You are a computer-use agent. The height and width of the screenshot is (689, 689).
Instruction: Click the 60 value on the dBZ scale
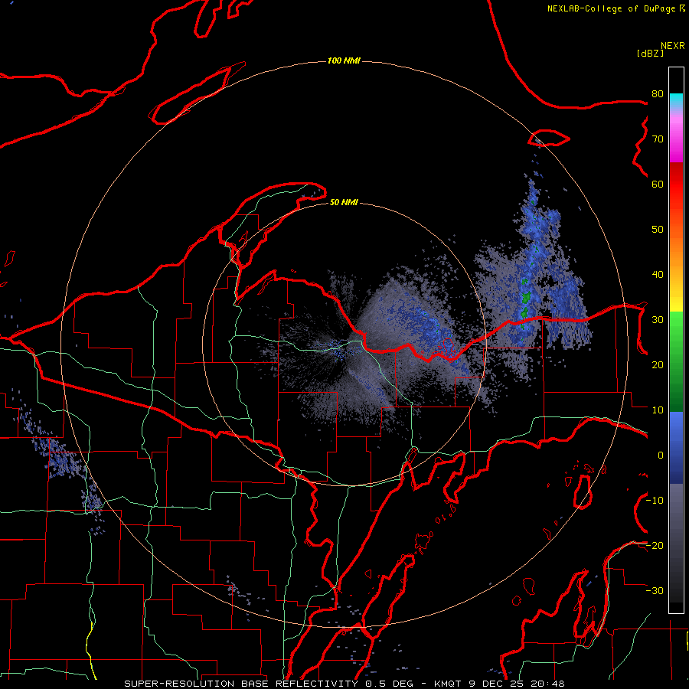[658, 184]
